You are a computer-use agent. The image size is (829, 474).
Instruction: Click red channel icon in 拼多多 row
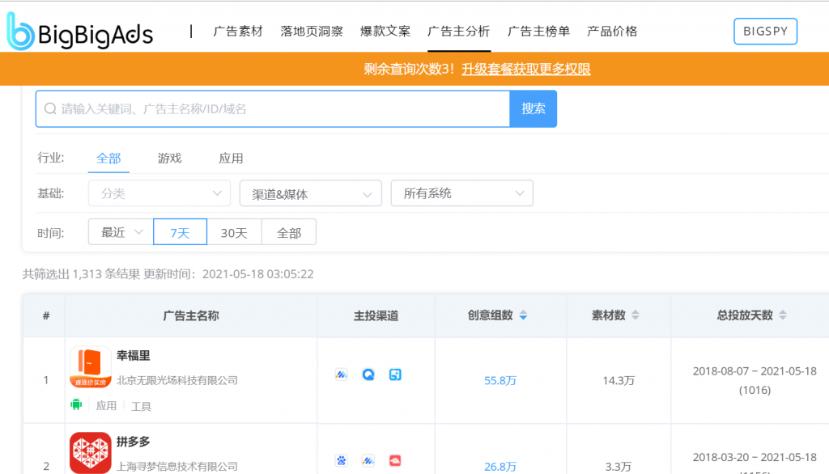point(395,461)
